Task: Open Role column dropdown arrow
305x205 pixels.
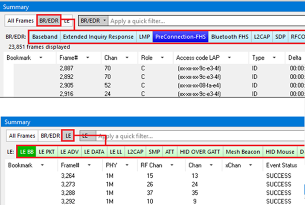Action: pyautogui.click(x=162, y=58)
